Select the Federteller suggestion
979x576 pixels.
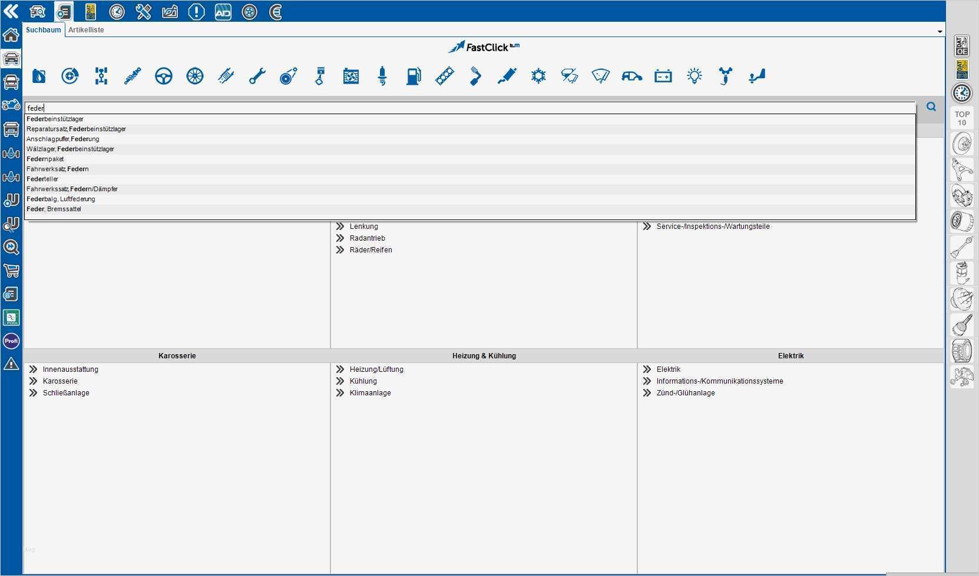(x=470, y=179)
